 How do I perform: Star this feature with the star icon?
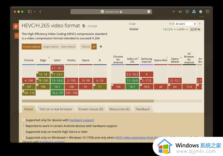pos(16,36)
